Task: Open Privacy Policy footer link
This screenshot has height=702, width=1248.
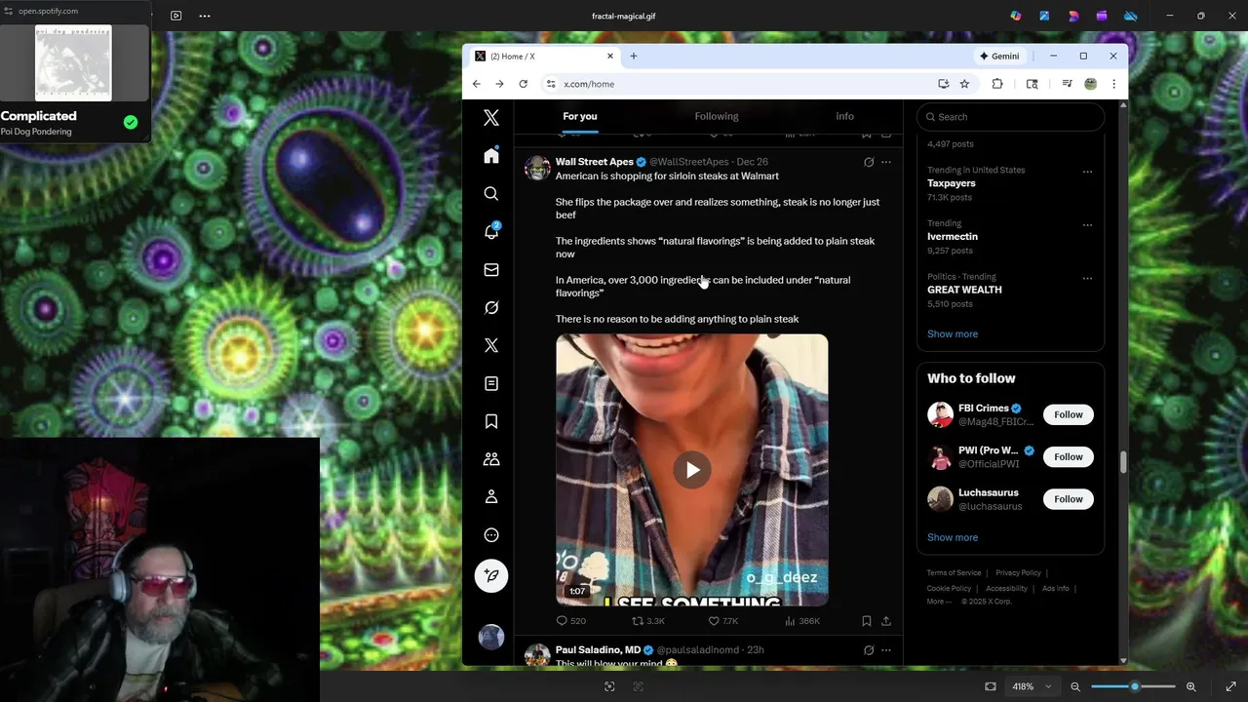Action: point(1018,573)
